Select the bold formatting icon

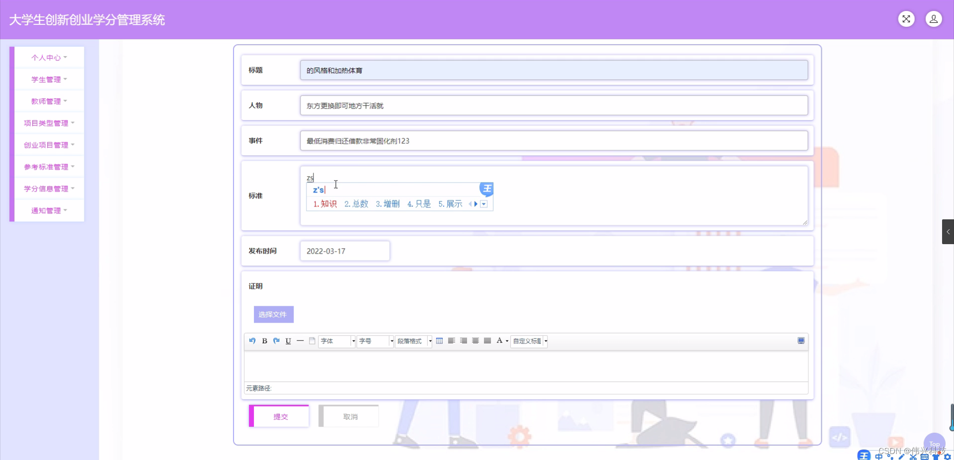[264, 341]
